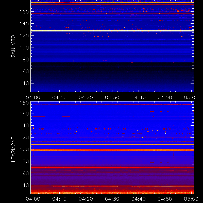Select the 40 frequency tick on San Vito plot
203x203 pixels.
26,83
